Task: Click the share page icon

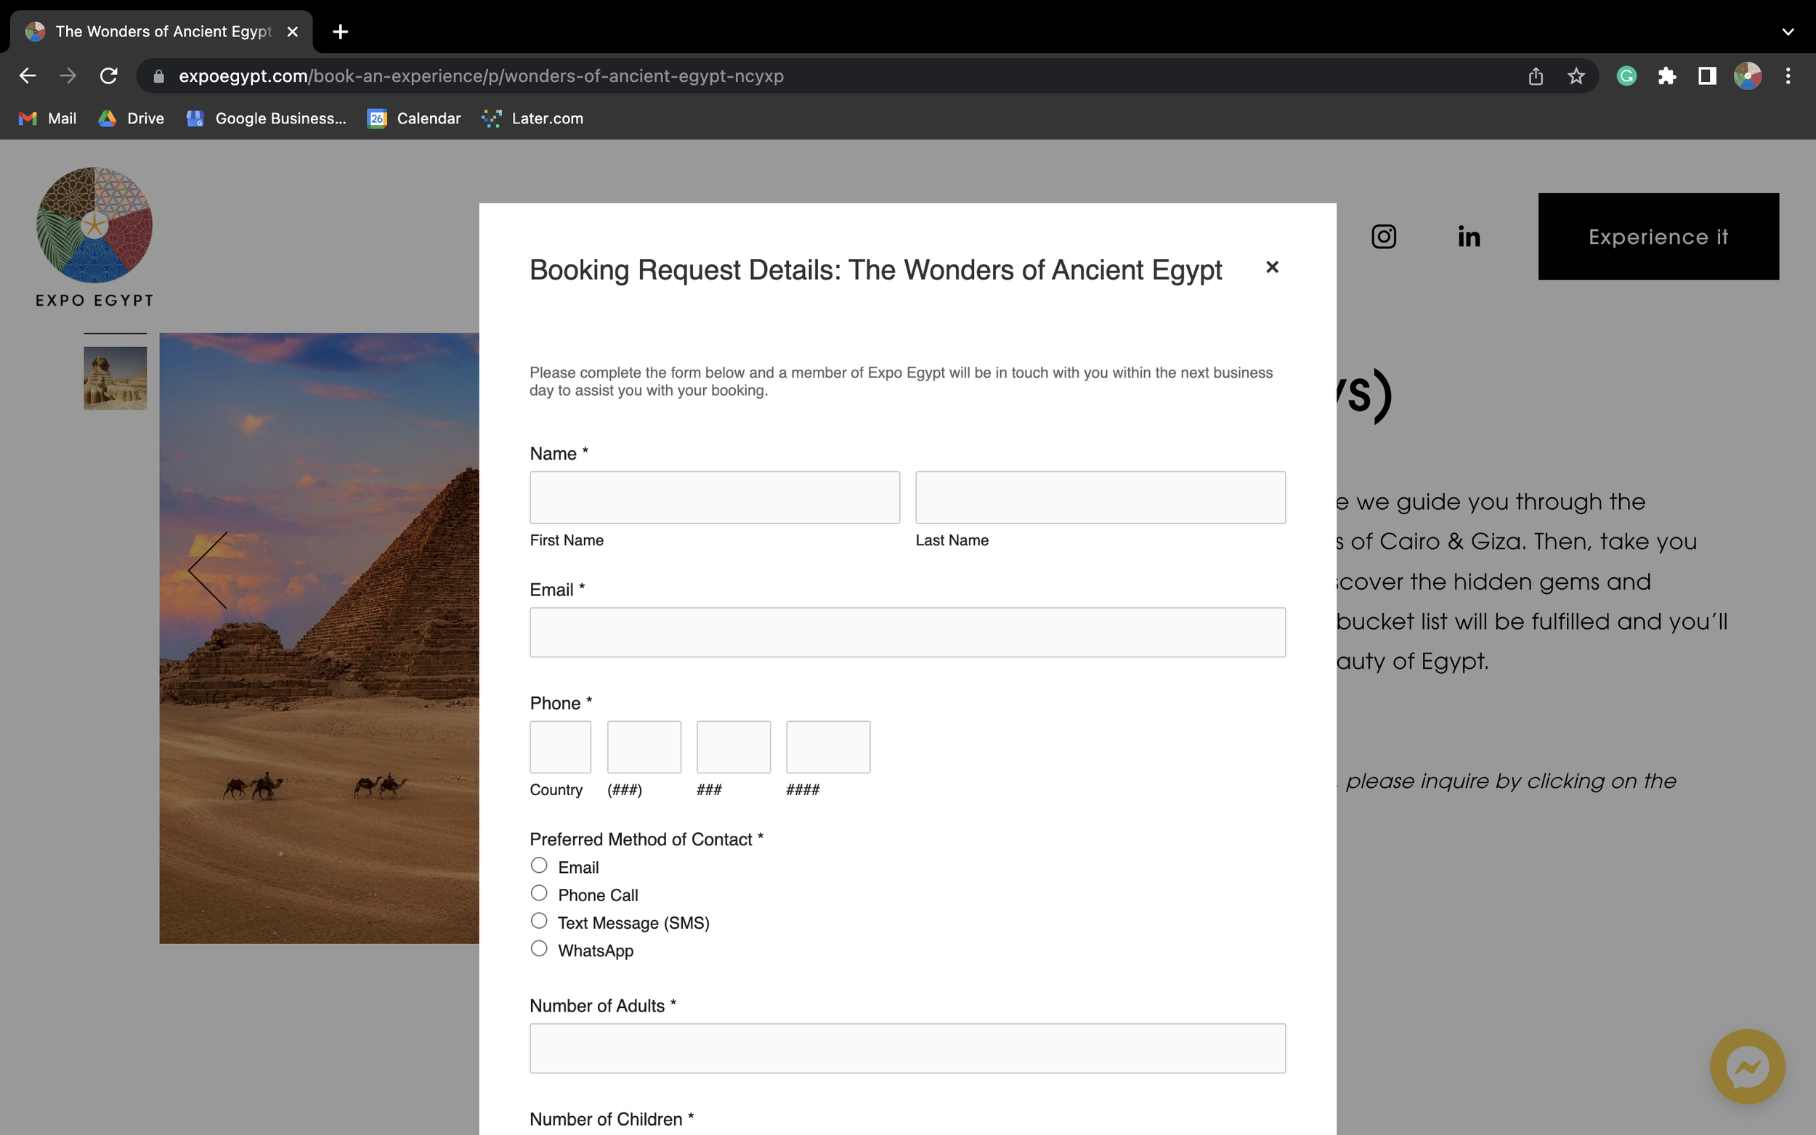Action: point(1535,76)
